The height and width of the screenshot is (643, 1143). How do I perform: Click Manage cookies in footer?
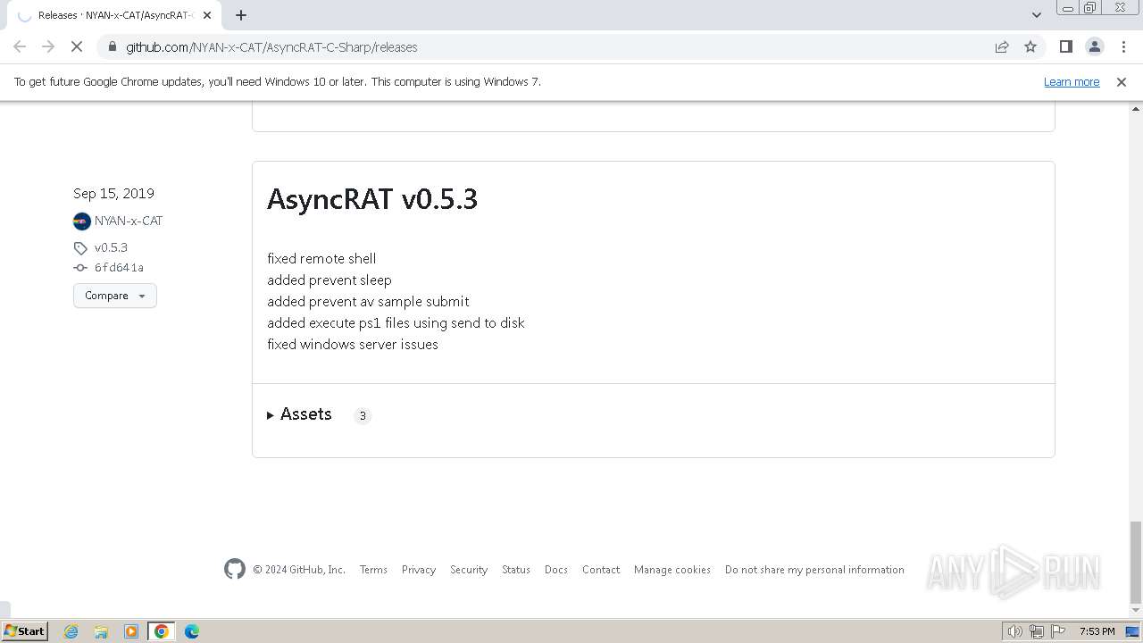[x=672, y=570]
